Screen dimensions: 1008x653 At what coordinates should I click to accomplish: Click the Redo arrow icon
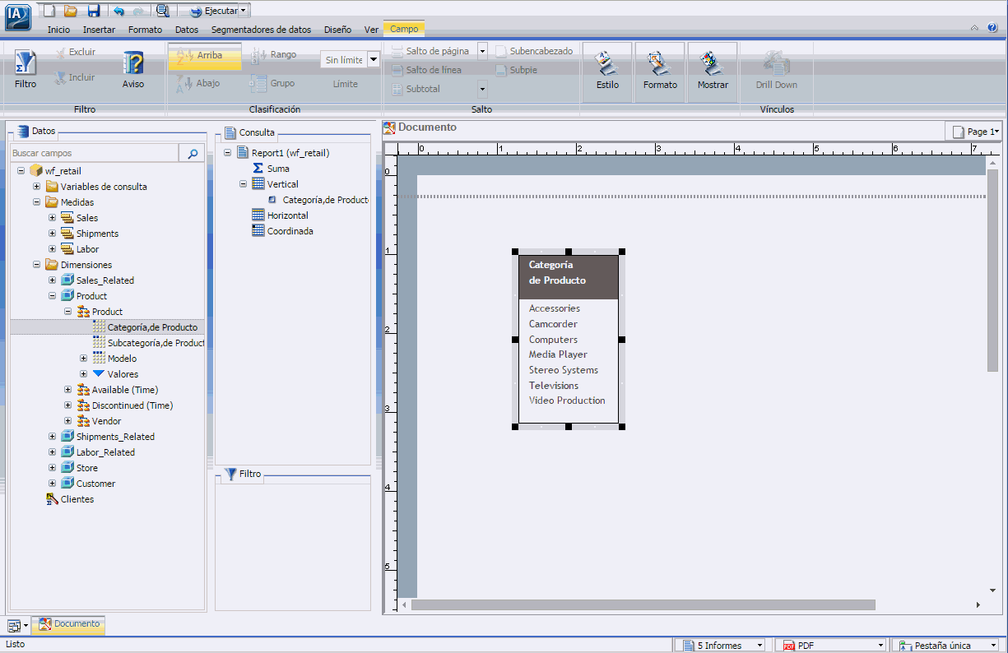click(x=137, y=11)
